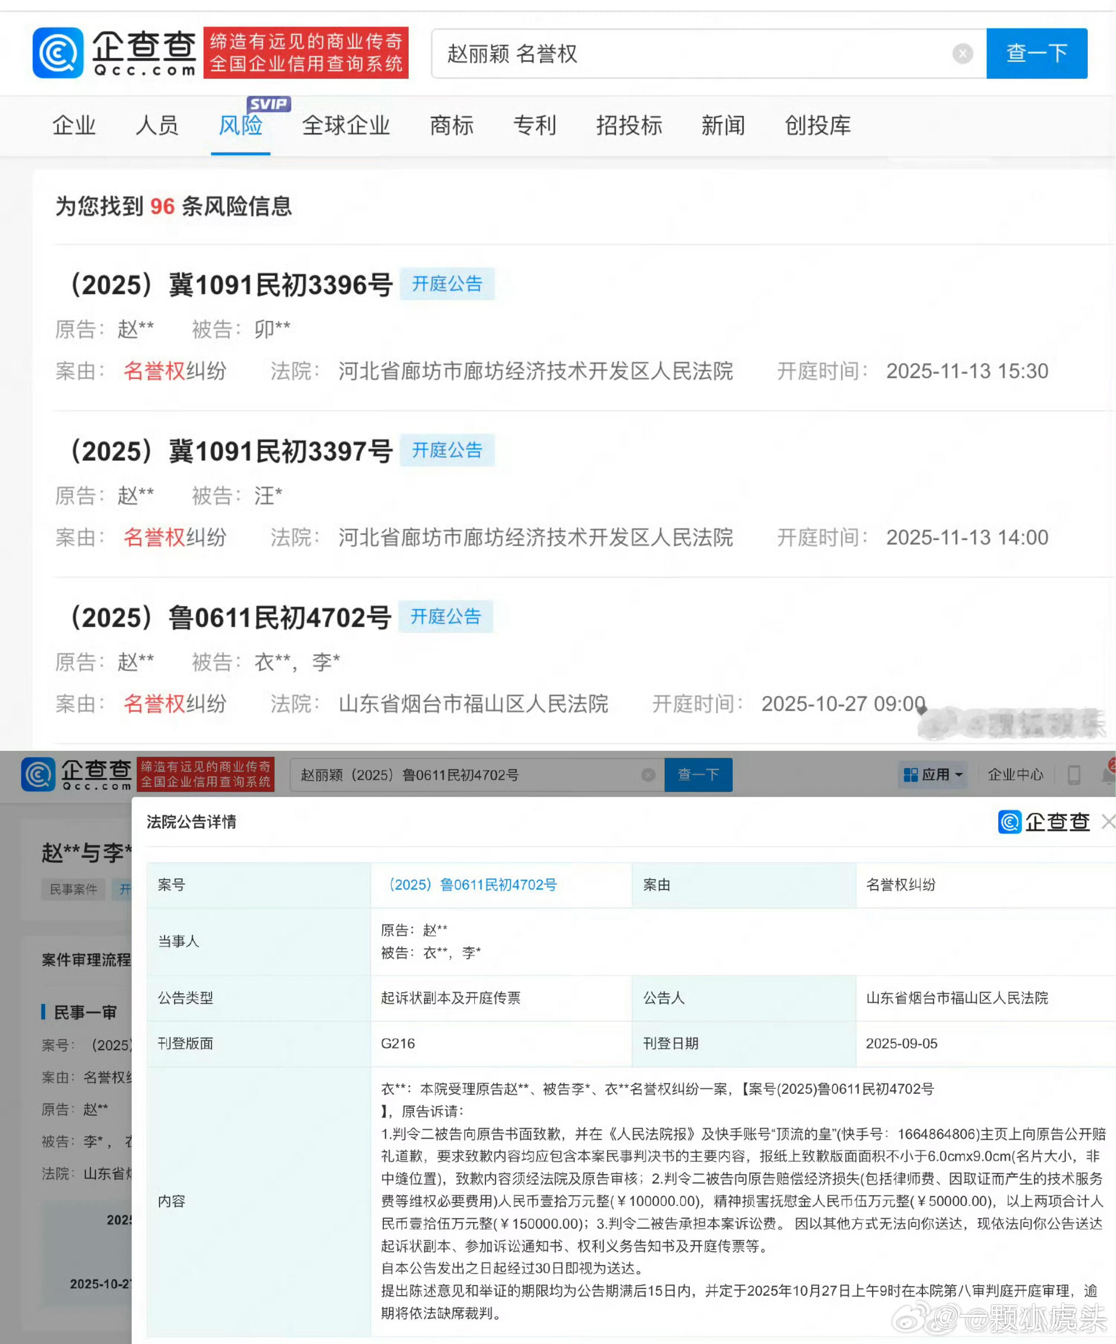Click 山东省烟台市福山区人民法院 in results list
This screenshot has width=1116, height=1344.
coord(473,704)
